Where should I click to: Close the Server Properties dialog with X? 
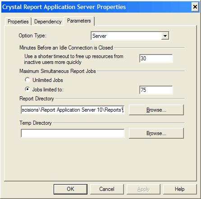coord(195,7)
